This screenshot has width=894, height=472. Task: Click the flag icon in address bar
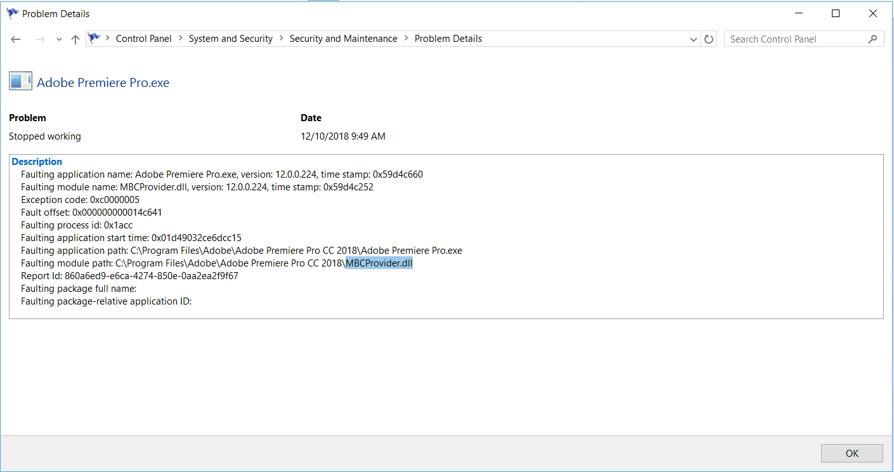(94, 38)
